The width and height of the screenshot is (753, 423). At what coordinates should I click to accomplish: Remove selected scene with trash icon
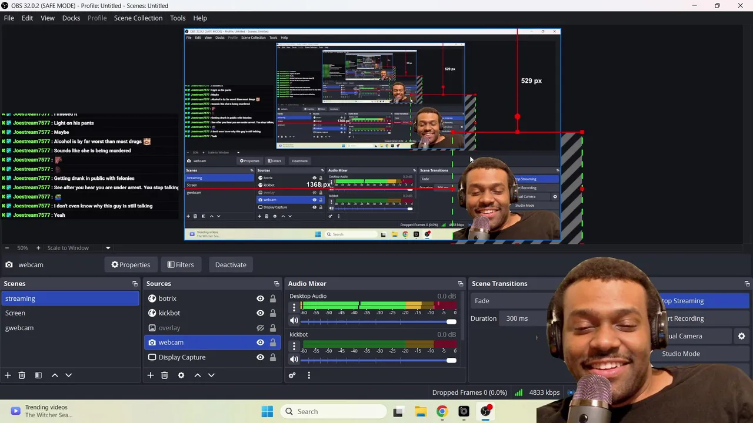point(22,375)
